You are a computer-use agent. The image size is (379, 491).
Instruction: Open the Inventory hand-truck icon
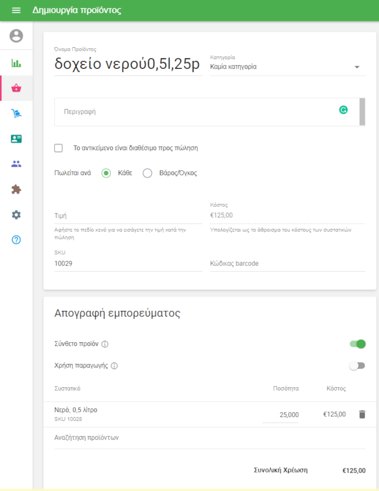(x=16, y=114)
